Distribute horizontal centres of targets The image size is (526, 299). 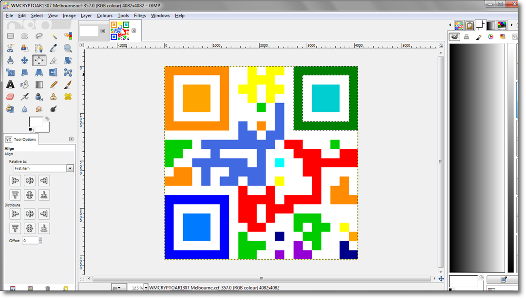[x=30, y=214]
